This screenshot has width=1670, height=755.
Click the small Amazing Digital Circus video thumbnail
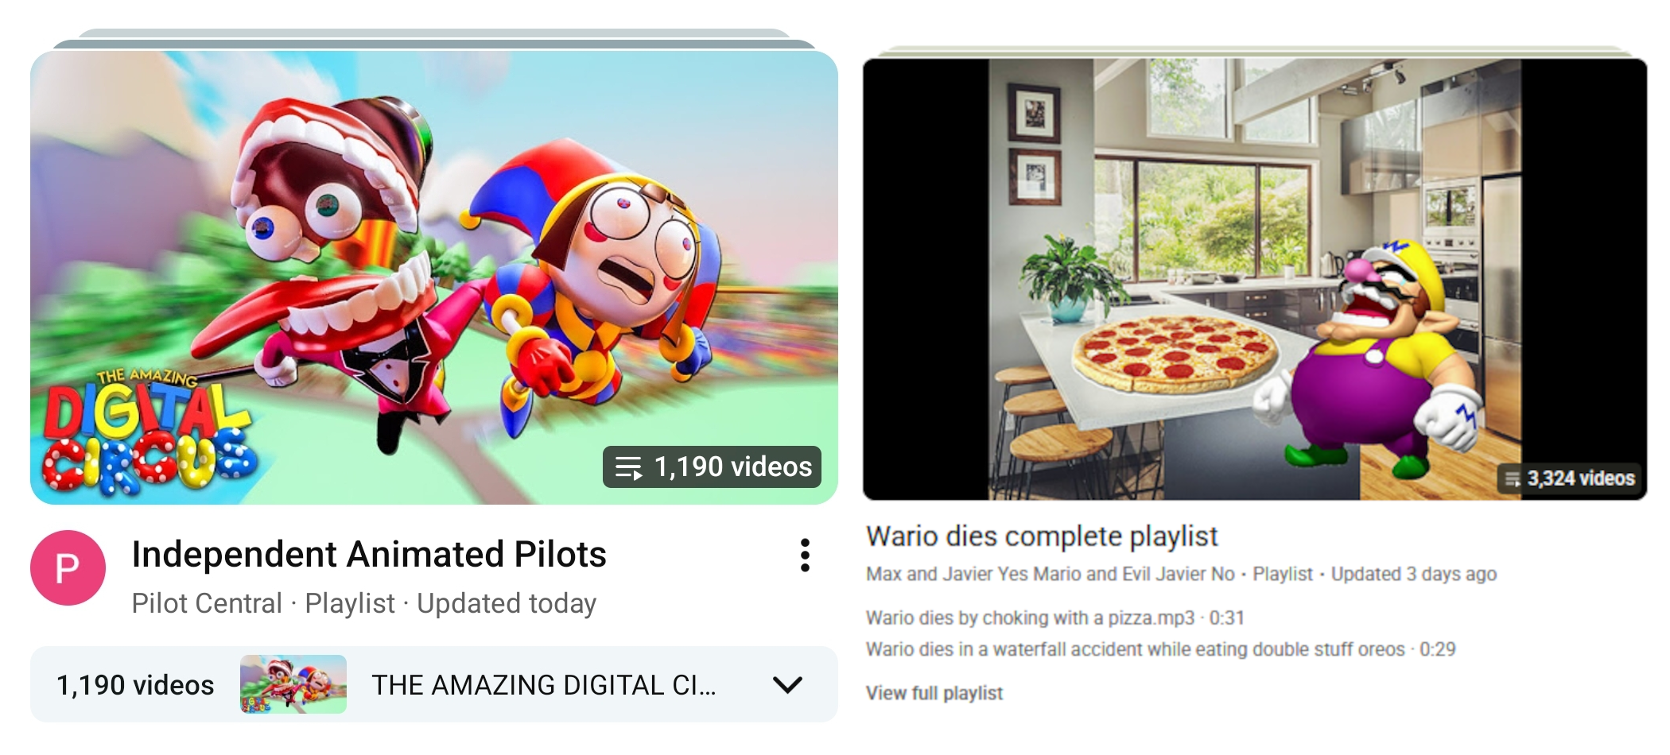[x=293, y=684]
